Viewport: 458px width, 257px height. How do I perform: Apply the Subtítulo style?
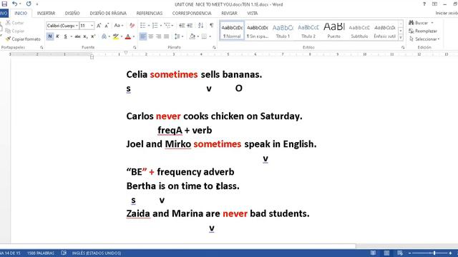point(359,30)
